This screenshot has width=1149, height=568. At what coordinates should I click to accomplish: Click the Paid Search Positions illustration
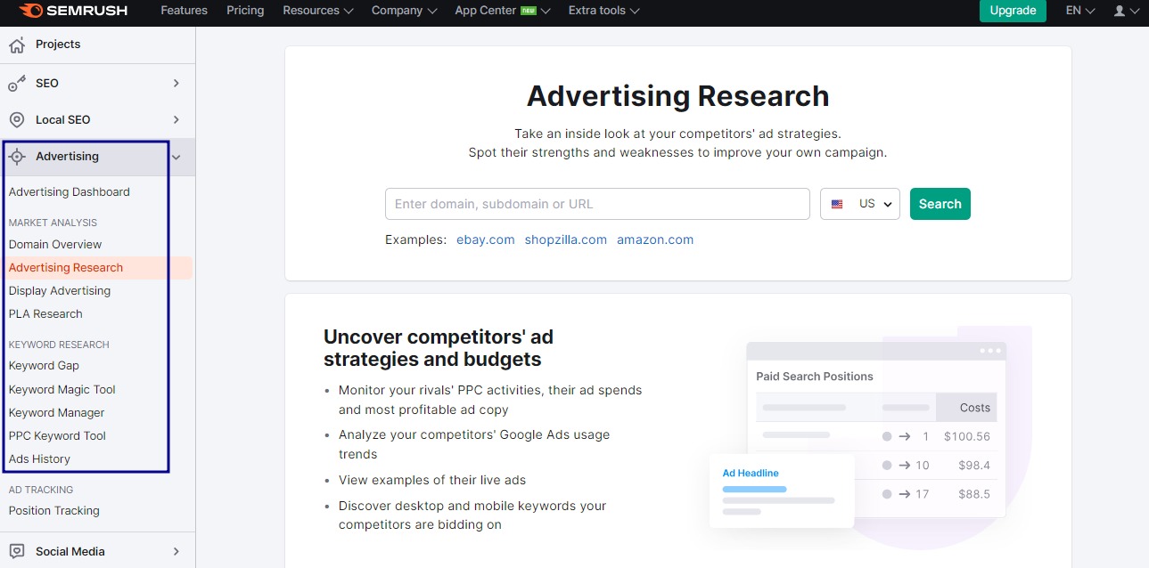(x=876, y=430)
